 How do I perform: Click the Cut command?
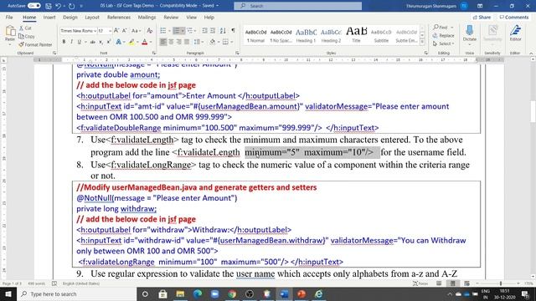(25, 28)
